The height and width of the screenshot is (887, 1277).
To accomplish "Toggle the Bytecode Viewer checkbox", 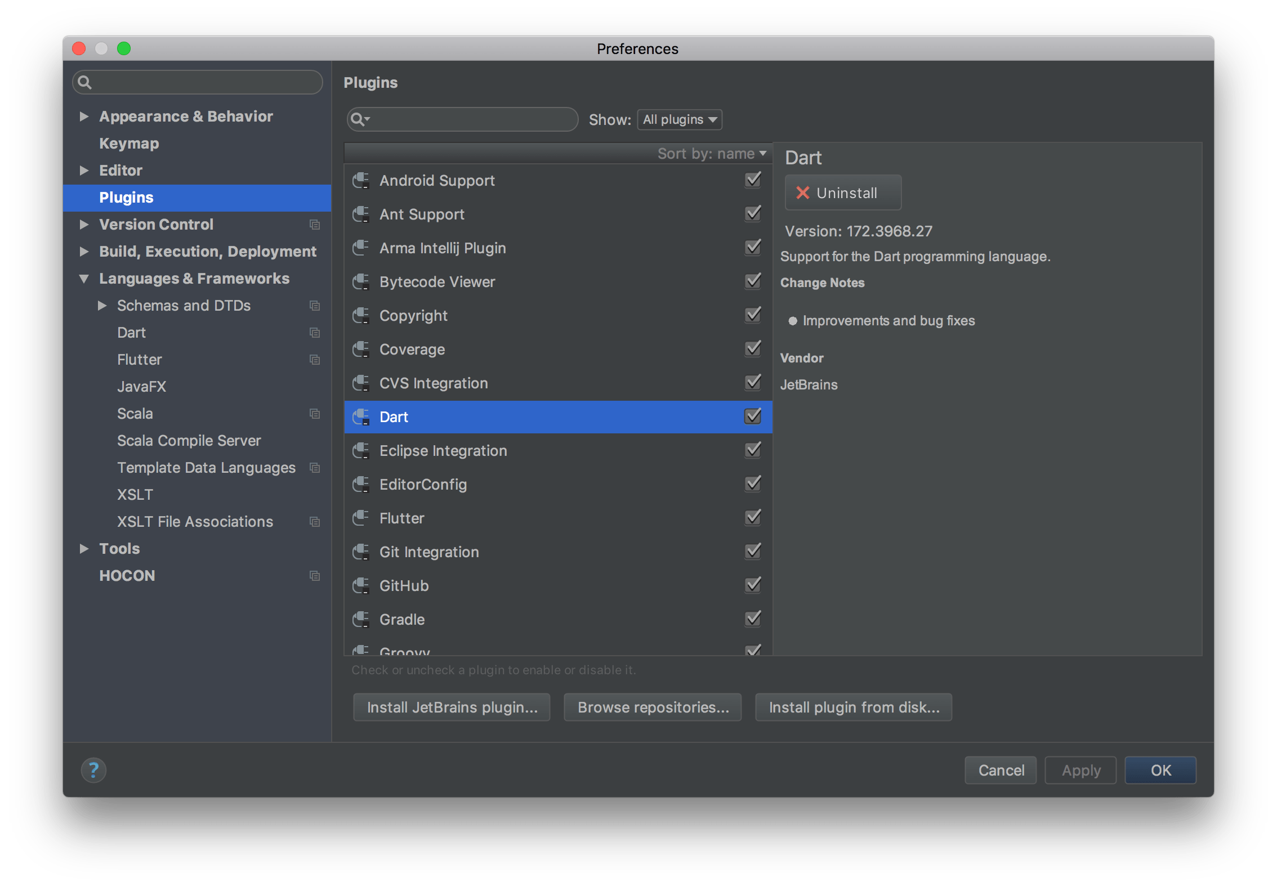I will pyautogui.click(x=753, y=281).
